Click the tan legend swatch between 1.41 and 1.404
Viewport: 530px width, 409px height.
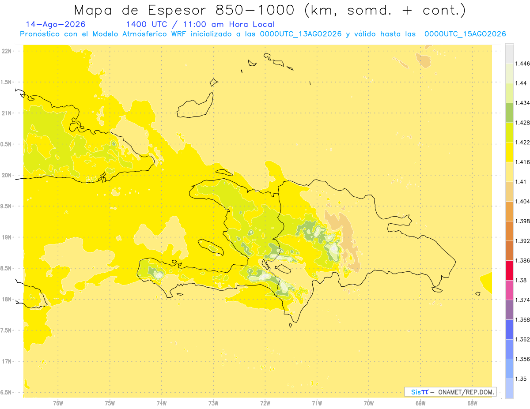[509, 191]
